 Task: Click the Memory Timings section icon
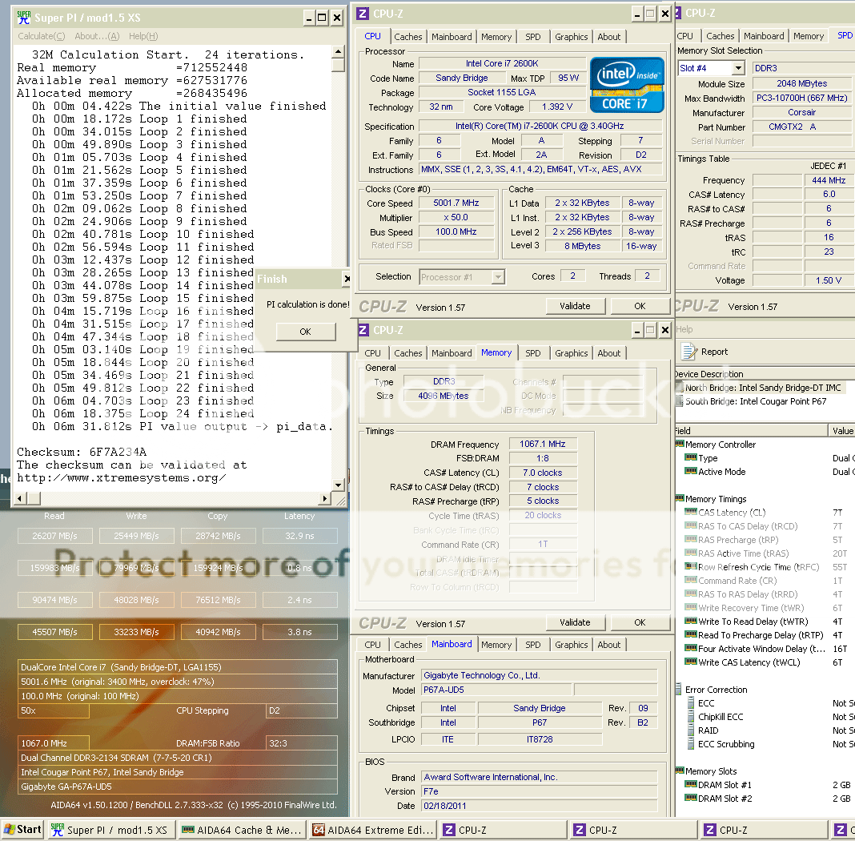click(679, 499)
